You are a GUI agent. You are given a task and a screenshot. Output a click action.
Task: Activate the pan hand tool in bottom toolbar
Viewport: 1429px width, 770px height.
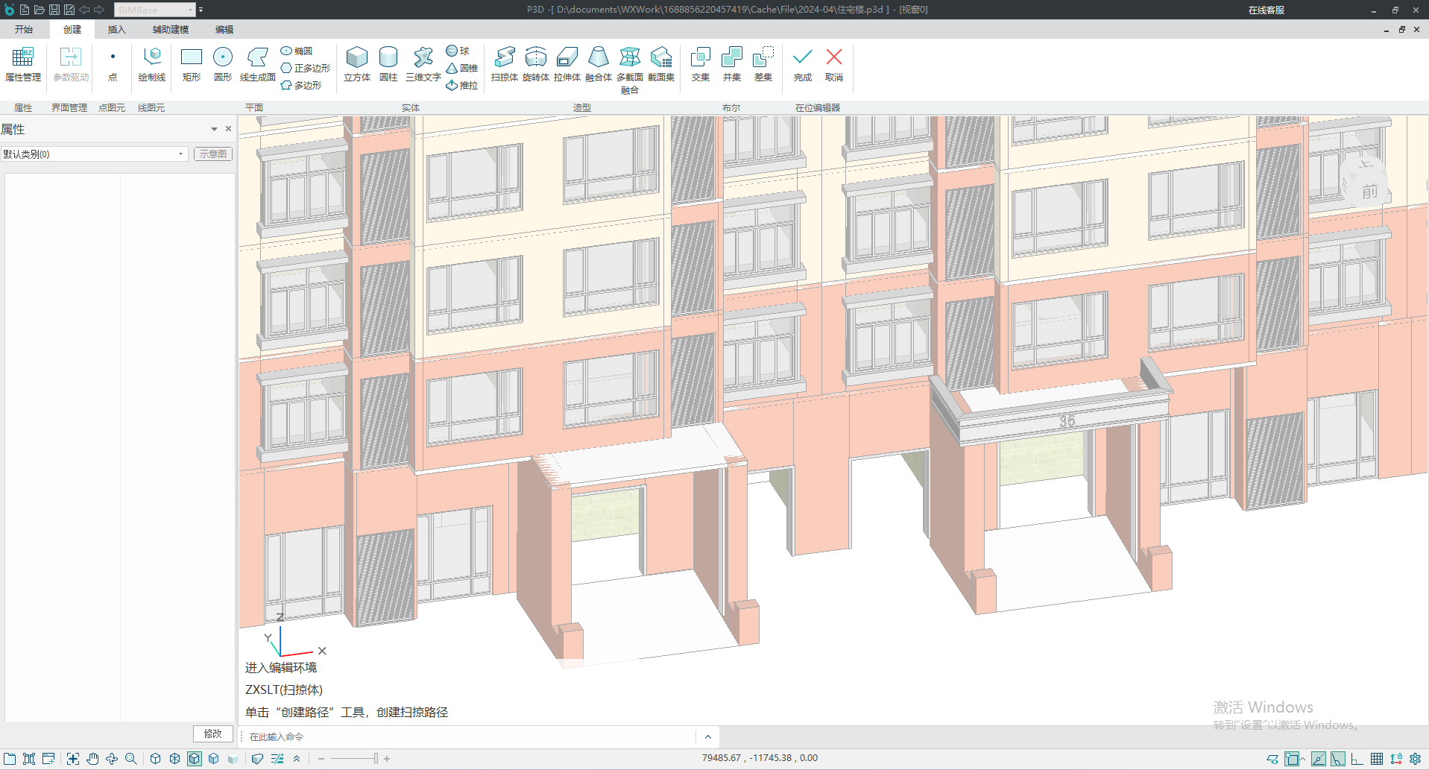tap(92, 758)
